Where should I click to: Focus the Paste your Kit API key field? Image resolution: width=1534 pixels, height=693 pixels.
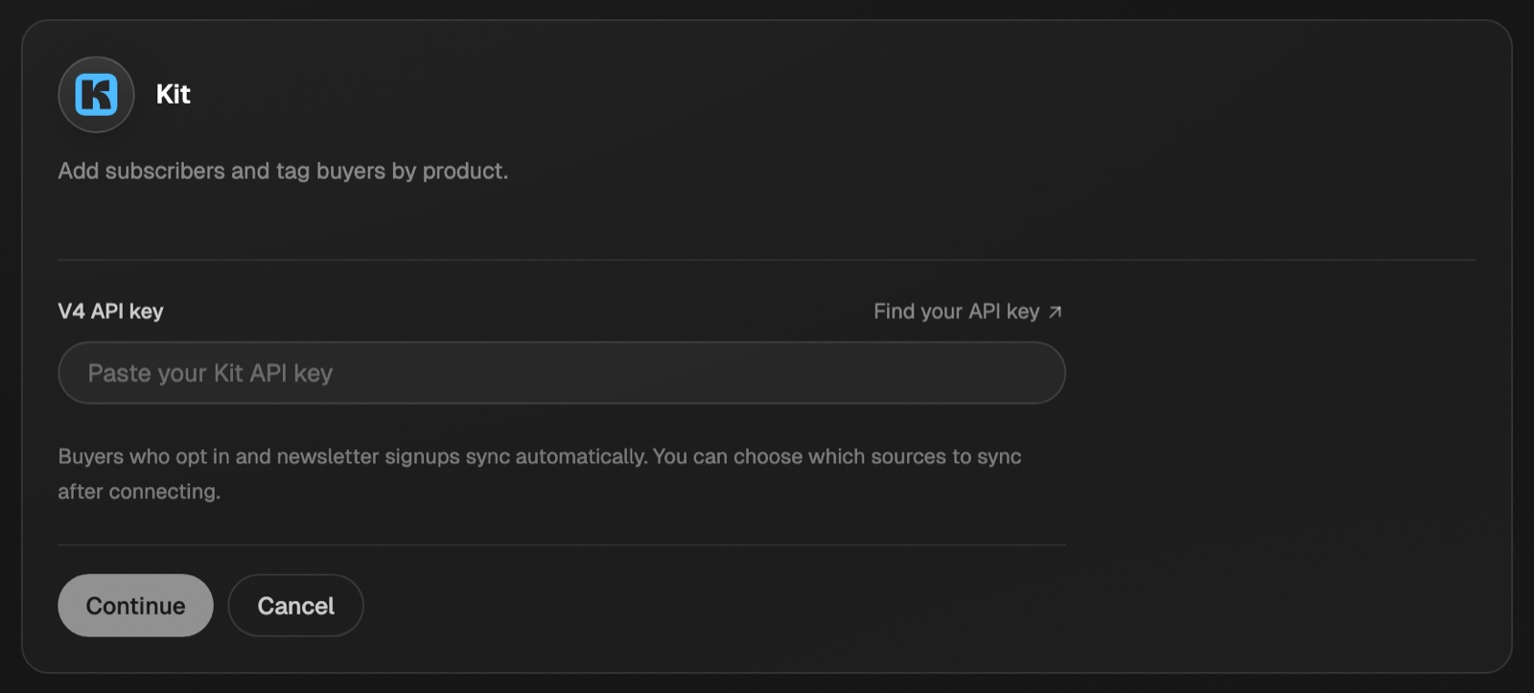(562, 373)
